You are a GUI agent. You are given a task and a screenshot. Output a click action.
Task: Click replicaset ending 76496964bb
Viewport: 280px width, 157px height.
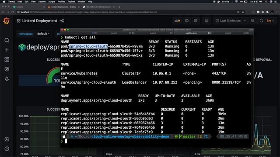[108, 127]
